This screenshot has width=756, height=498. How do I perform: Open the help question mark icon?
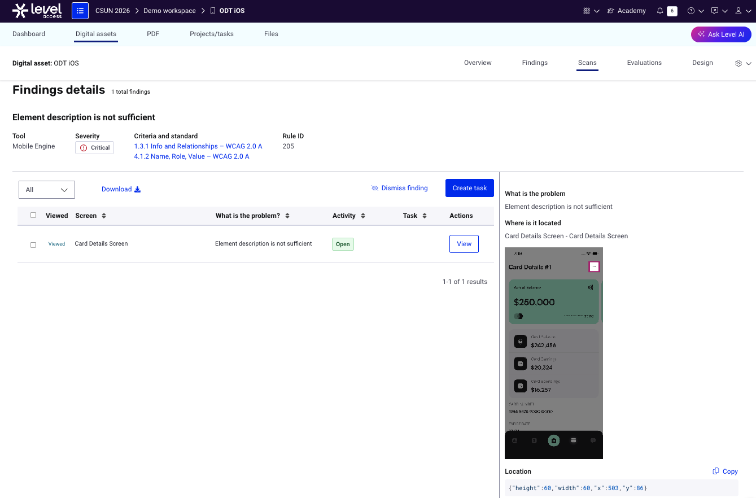691,11
